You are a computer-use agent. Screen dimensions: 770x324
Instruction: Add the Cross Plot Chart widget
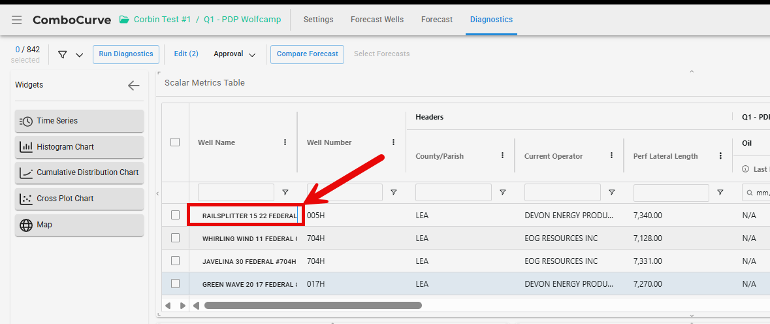click(x=79, y=199)
